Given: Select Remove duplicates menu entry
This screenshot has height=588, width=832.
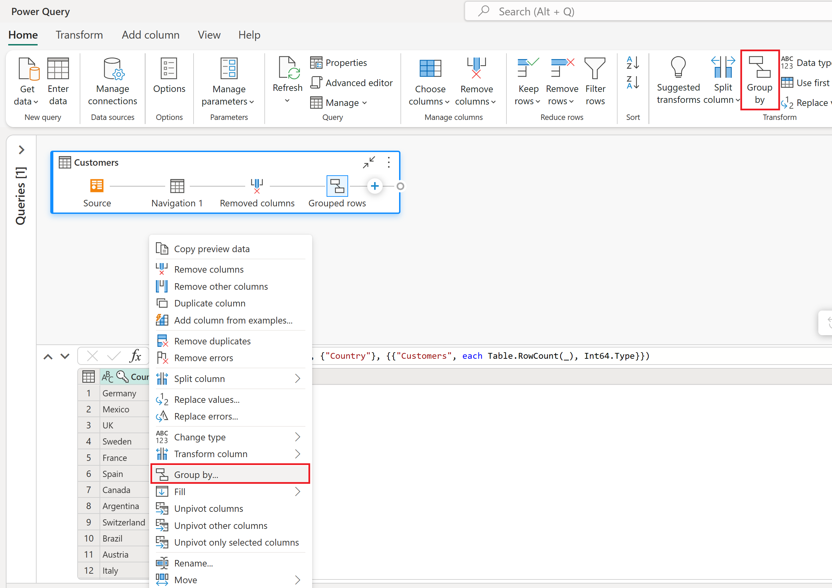Looking at the screenshot, I should (212, 341).
